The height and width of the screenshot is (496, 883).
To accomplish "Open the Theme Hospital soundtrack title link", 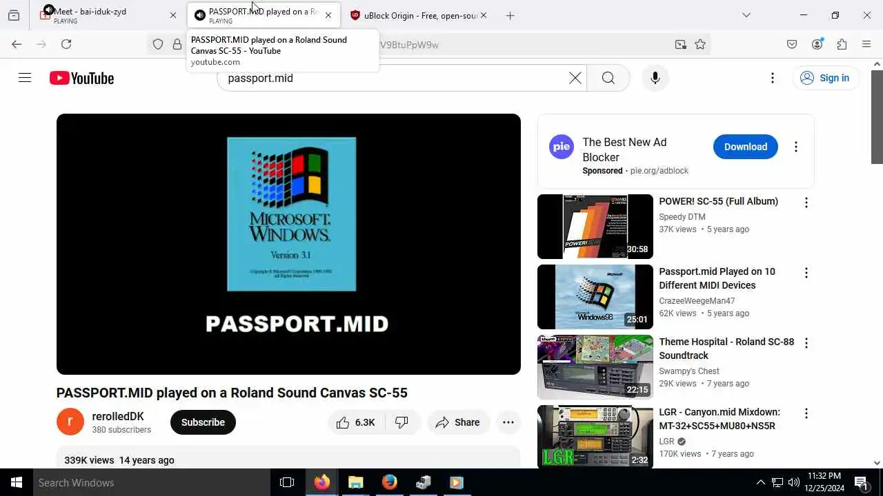I will click(726, 349).
